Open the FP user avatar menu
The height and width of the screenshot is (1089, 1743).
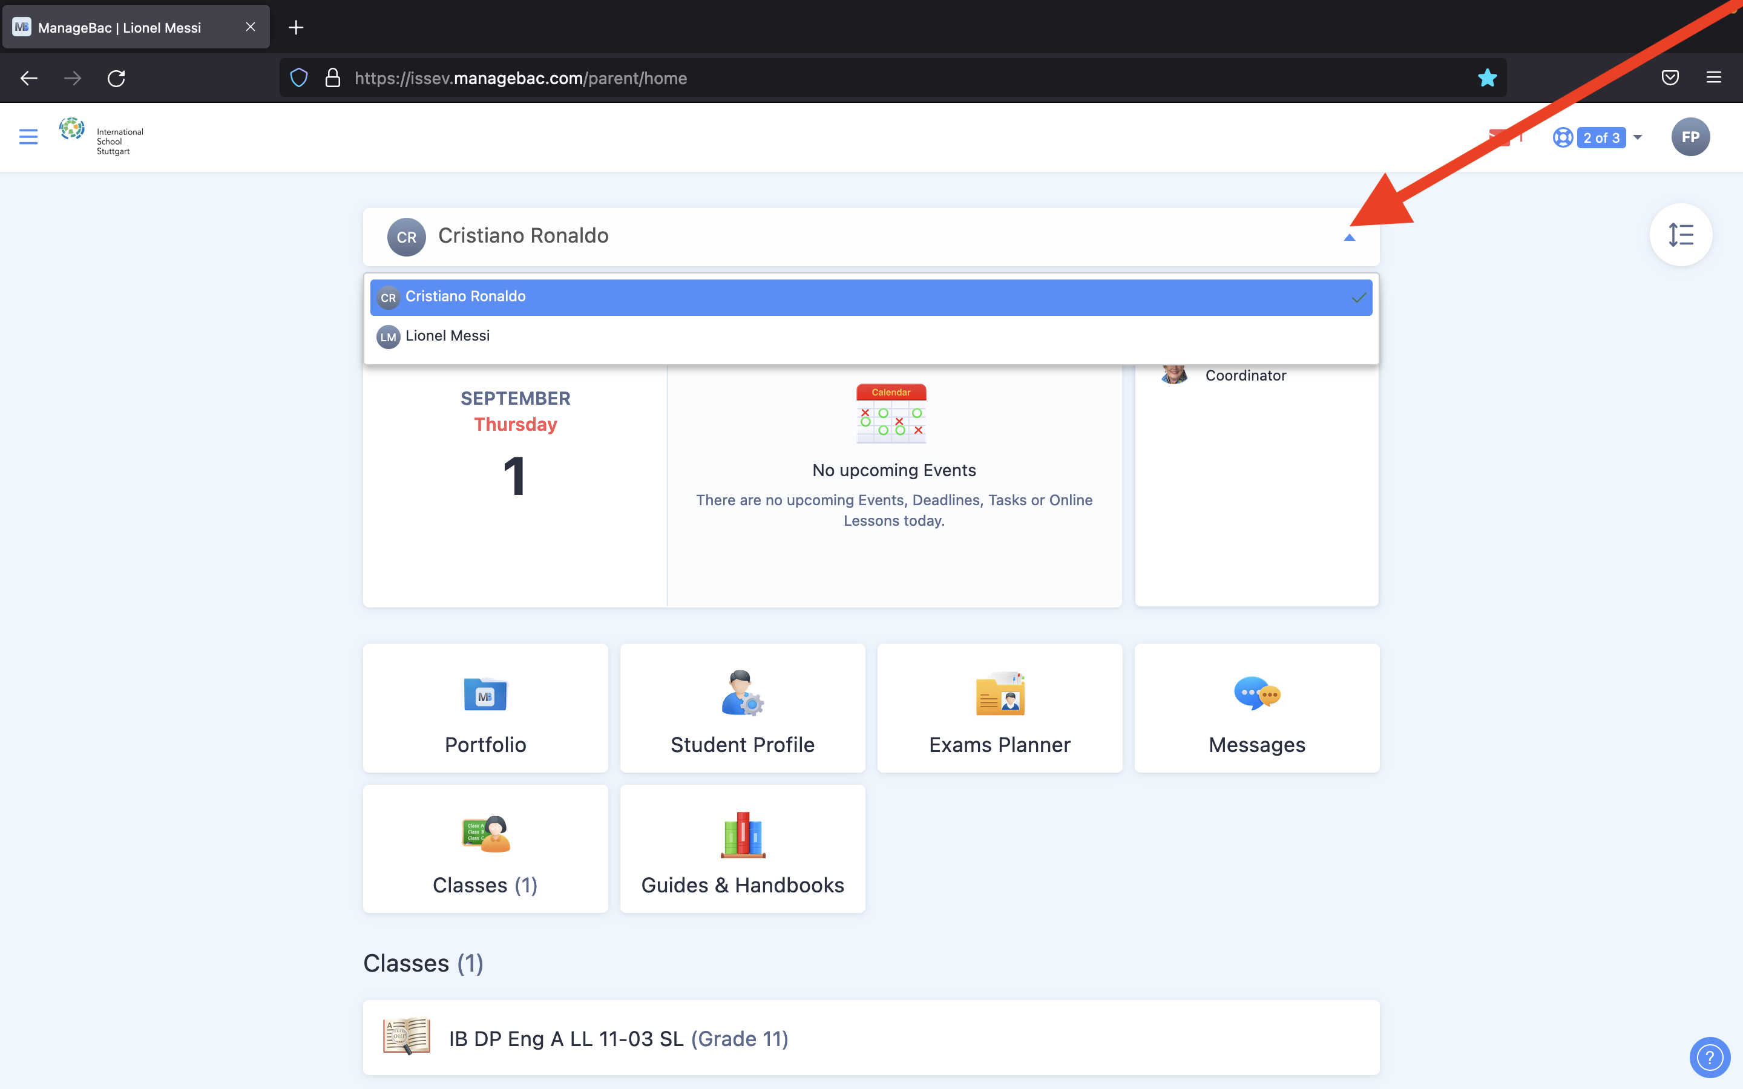[x=1690, y=137]
